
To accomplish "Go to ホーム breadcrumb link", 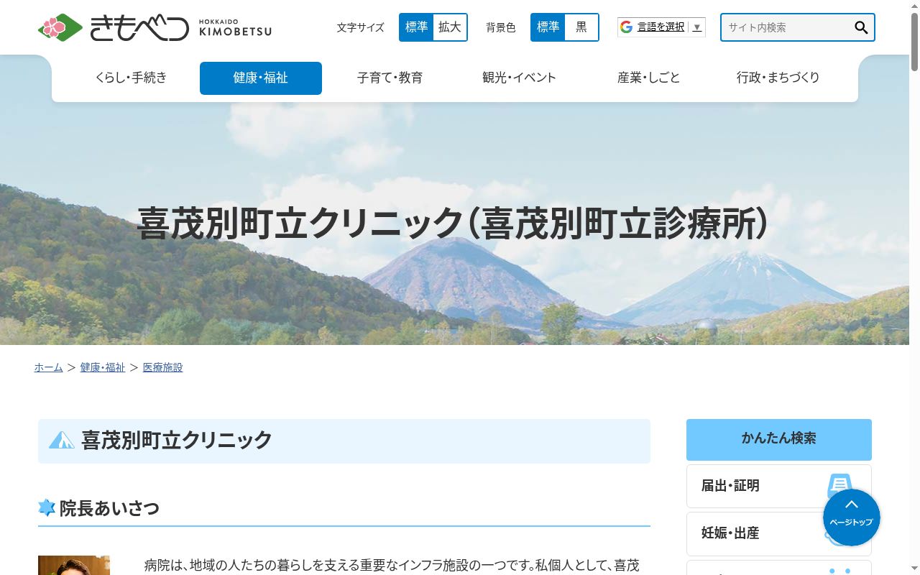I will 49,367.
